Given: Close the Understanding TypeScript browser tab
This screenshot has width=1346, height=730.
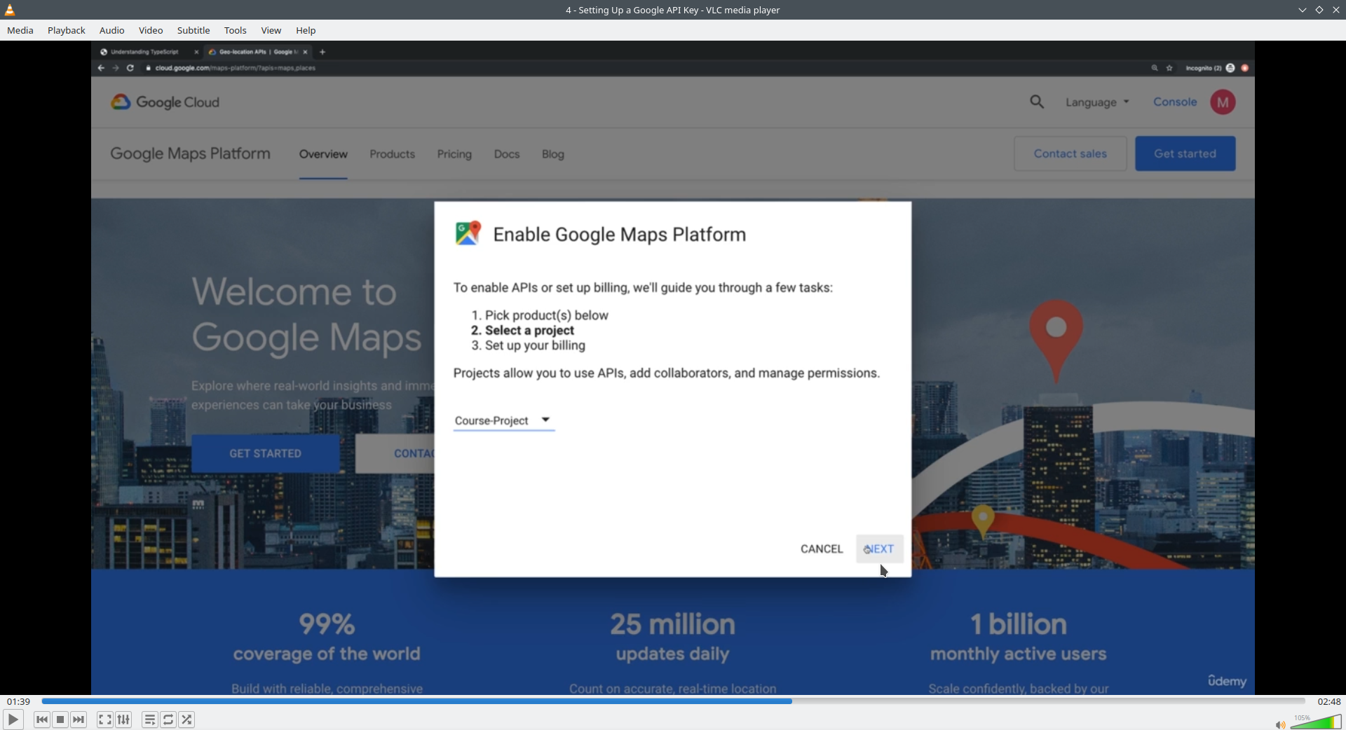Looking at the screenshot, I should 196,52.
